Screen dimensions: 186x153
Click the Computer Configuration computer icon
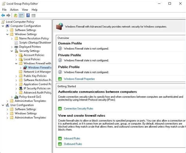coord(7,26)
